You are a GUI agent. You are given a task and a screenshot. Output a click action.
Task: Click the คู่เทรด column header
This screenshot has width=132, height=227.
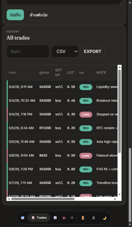[x=44, y=73]
